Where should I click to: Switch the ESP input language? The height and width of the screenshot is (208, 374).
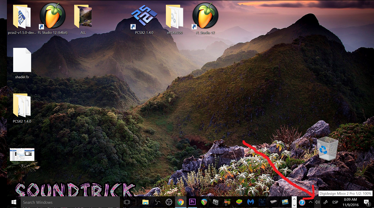click(x=335, y=202)
